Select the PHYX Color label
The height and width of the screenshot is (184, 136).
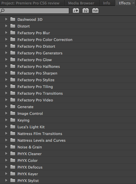[28, 160]
